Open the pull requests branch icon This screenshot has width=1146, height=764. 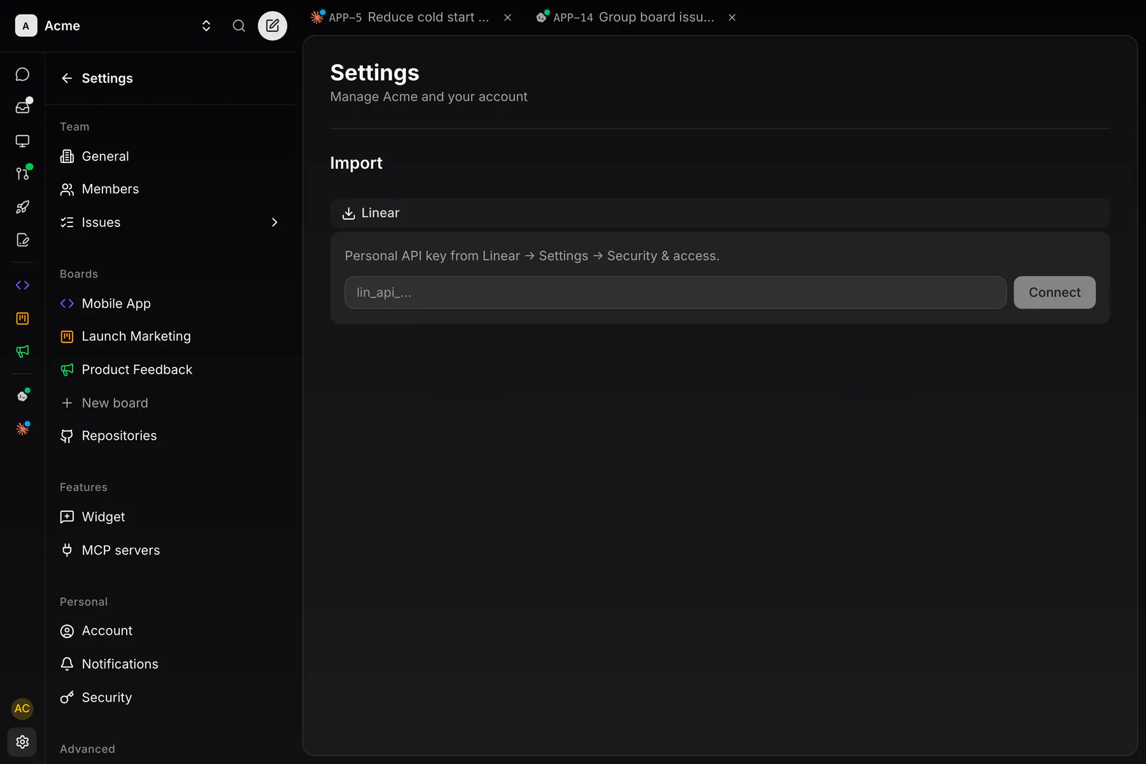pyautogui.click(x=22, y=173)
